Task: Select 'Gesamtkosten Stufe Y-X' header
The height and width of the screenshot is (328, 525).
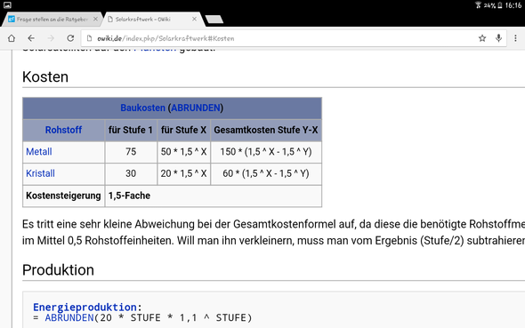Action: click(266, 130)
